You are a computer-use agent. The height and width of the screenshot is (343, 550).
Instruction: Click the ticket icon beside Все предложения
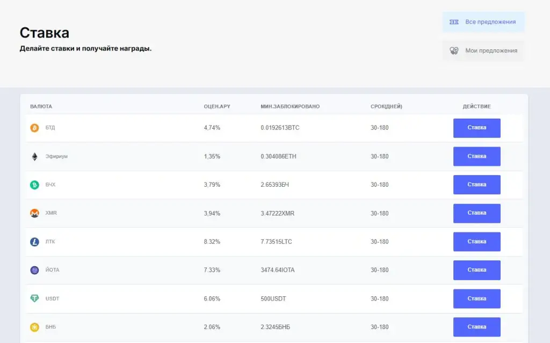click(454, 22)
